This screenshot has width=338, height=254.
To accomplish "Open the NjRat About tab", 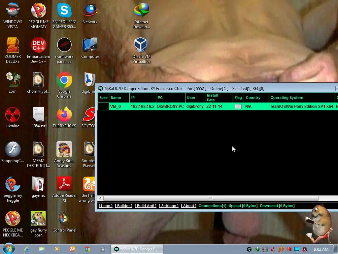I will coord(188,206).
